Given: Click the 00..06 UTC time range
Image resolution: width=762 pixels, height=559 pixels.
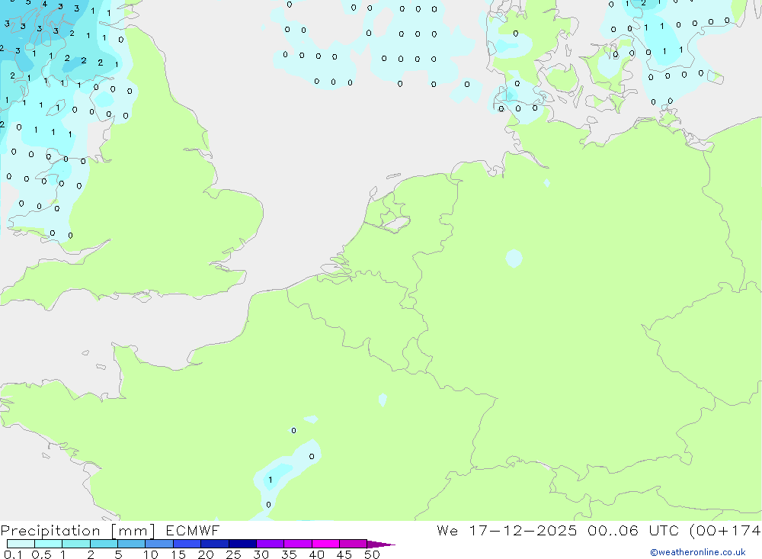Looking at the screenshot, I should (632, 530).
